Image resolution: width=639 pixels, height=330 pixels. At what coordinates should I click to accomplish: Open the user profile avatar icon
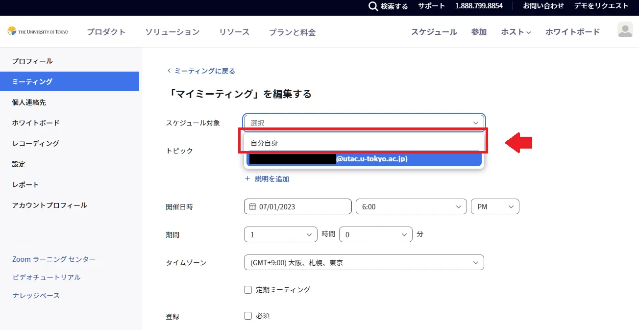point(625,30)
